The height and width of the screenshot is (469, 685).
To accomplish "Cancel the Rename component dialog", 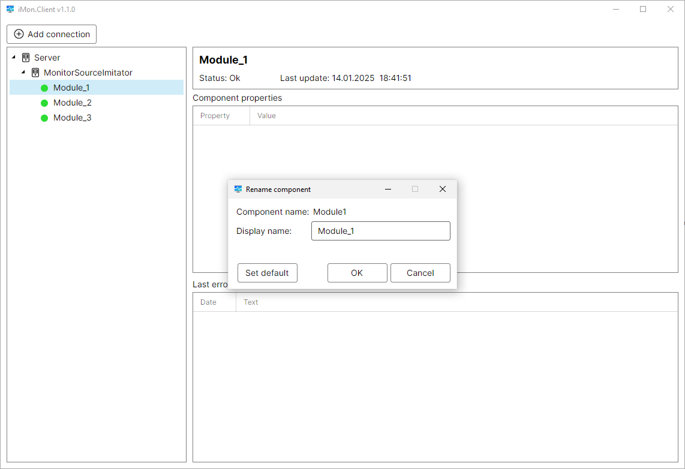I will point(420,273).
